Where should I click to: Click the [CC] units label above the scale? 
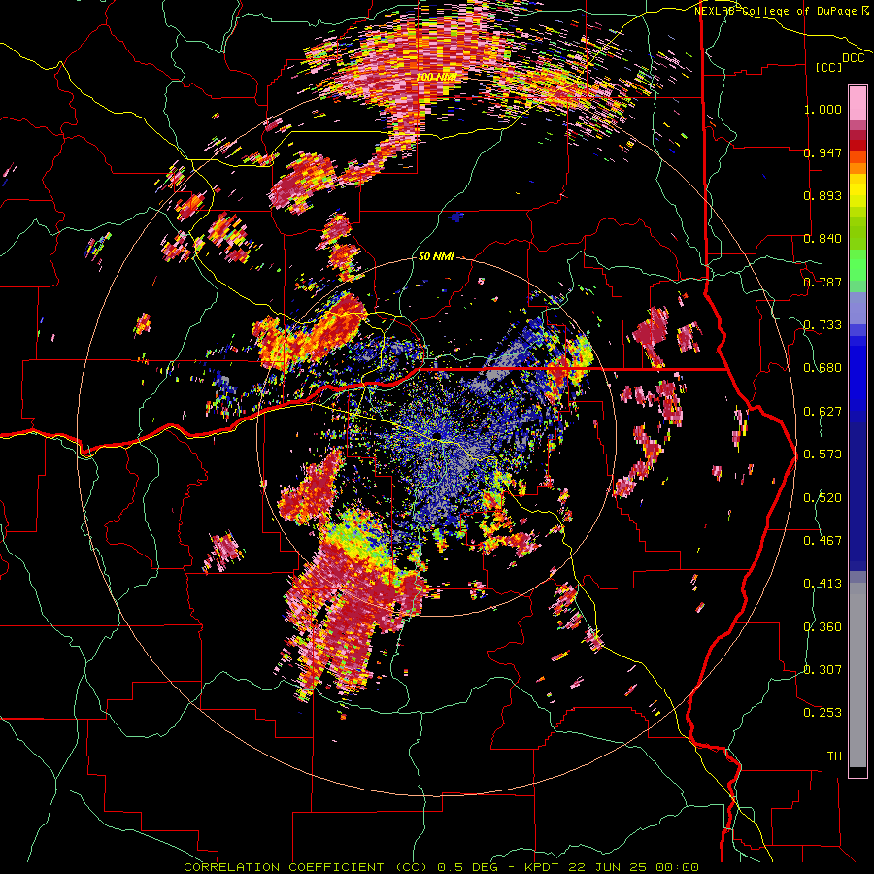click(x=829, y=67)
